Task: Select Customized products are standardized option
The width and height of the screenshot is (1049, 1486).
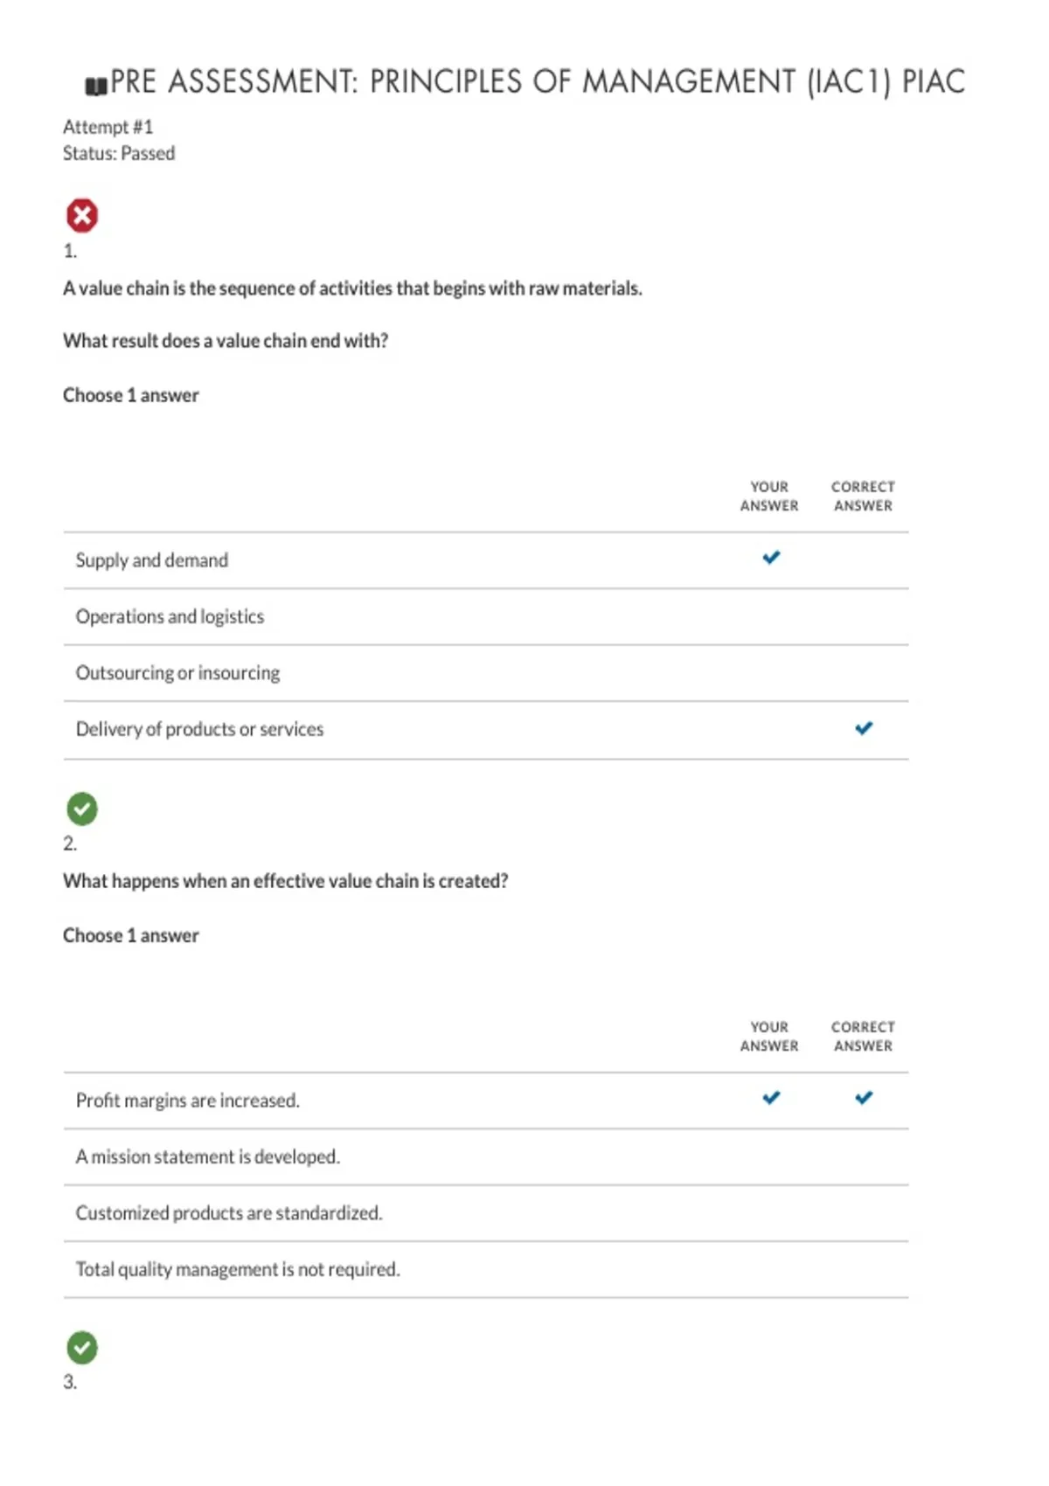Action: tap(486, 1213)
